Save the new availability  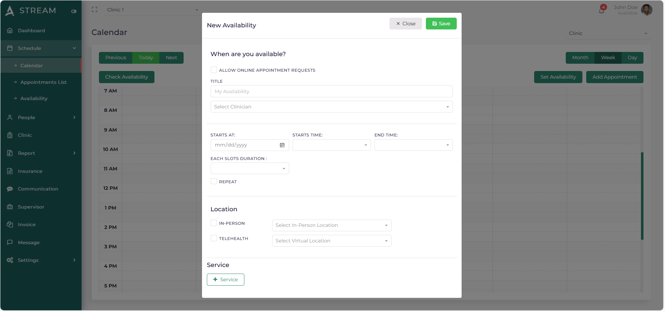tap(441, 24)
